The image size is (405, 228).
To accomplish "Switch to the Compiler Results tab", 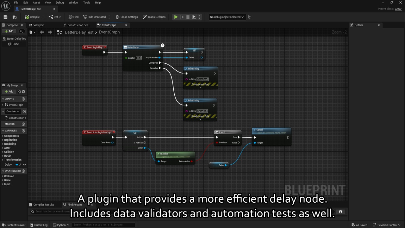I will point(42,205).
